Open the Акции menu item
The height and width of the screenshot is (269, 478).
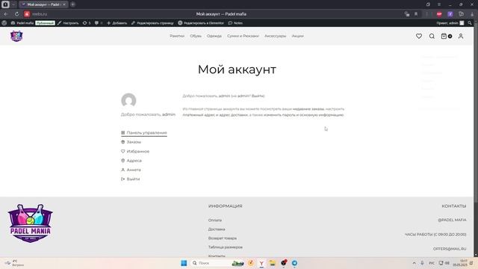pyautogui.click(x=297, y=36)
